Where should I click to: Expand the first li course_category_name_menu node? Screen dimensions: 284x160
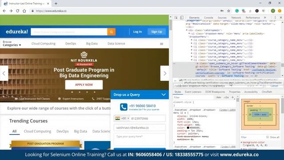(x=192, y=40)
